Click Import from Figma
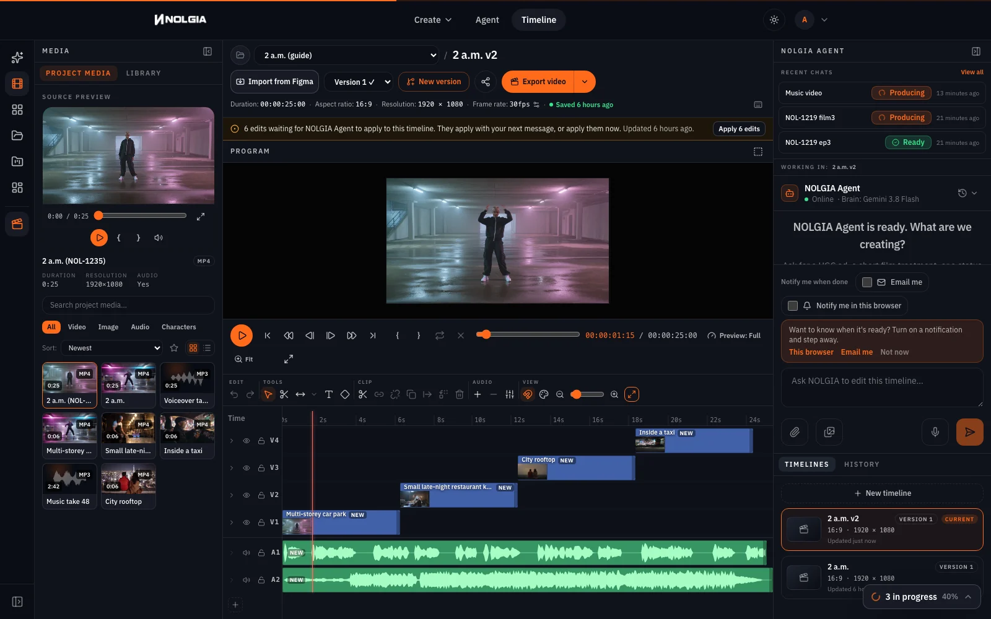The image size is (991, 619). (x=275, y=82)
